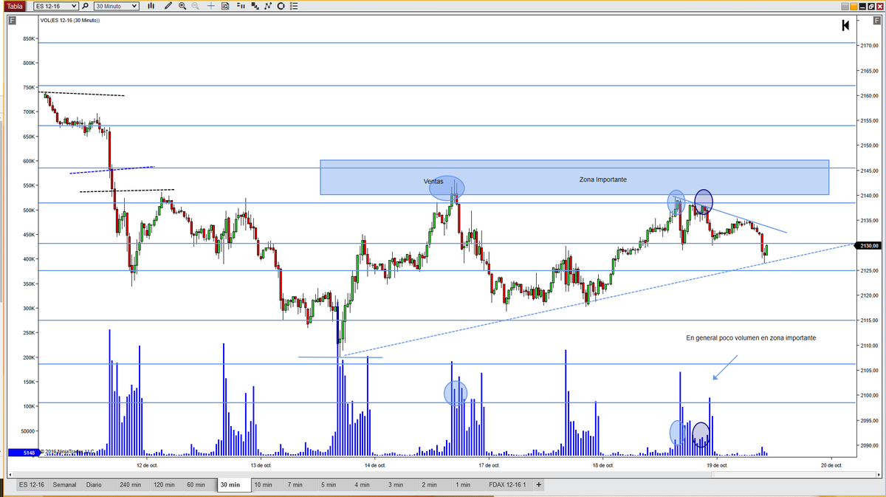Open the properties list icon
This screenshot has height=497, width=886.
(294, 6)
